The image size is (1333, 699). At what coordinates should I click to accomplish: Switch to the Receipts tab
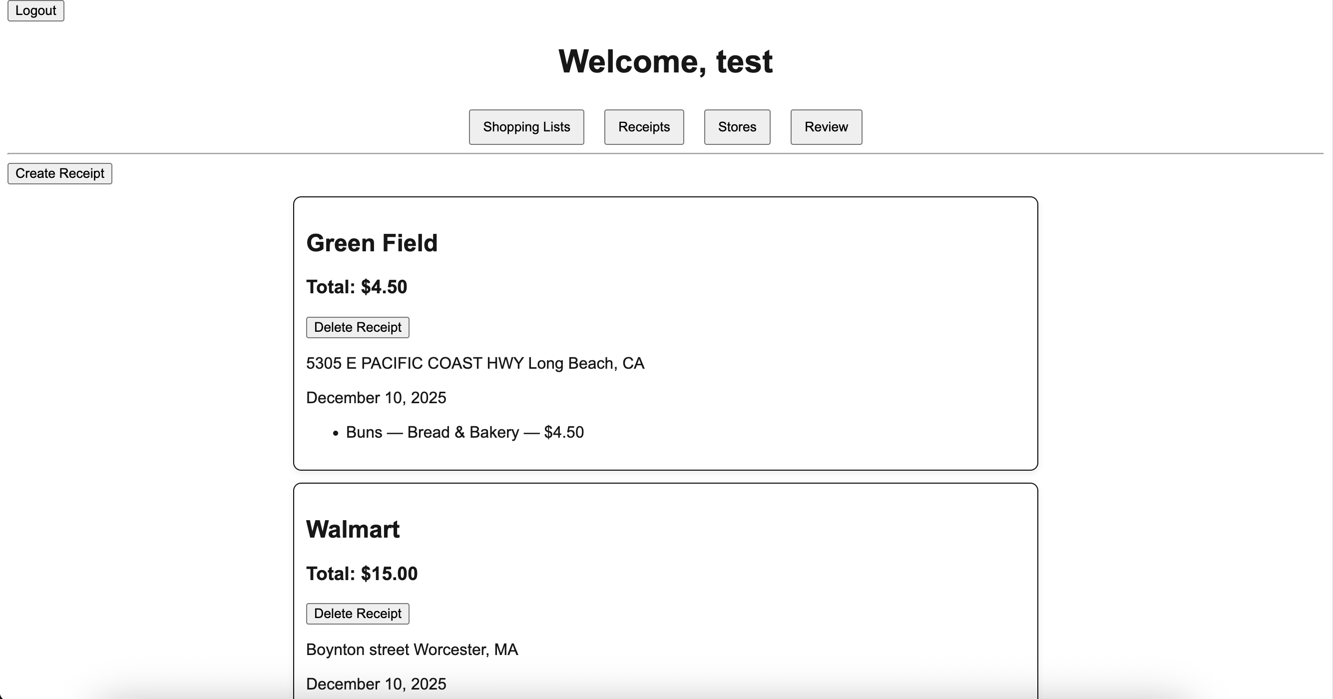coord(644,127)
